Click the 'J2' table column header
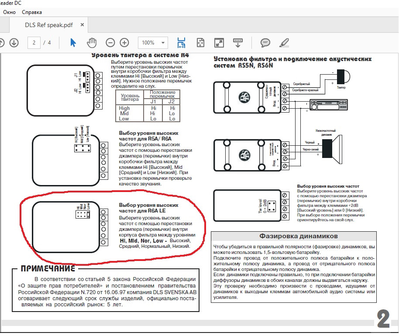 [171, 102]
